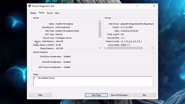The height and width of the screenshot is (104, 185).
Task: Click the Driver Model value 'WDDM 1.2'
Action: coord(125,45)
